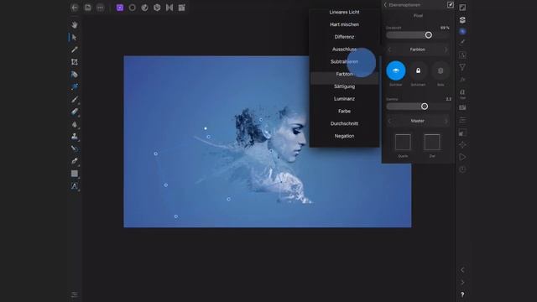Screen dimensions: 537x302
Task: Open the Document menu icon
Action: tap(88, 8)
